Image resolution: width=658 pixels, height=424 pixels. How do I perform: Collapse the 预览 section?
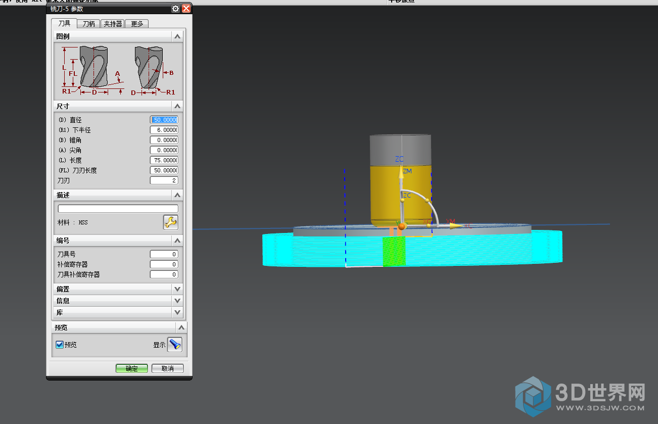[180, 327]
